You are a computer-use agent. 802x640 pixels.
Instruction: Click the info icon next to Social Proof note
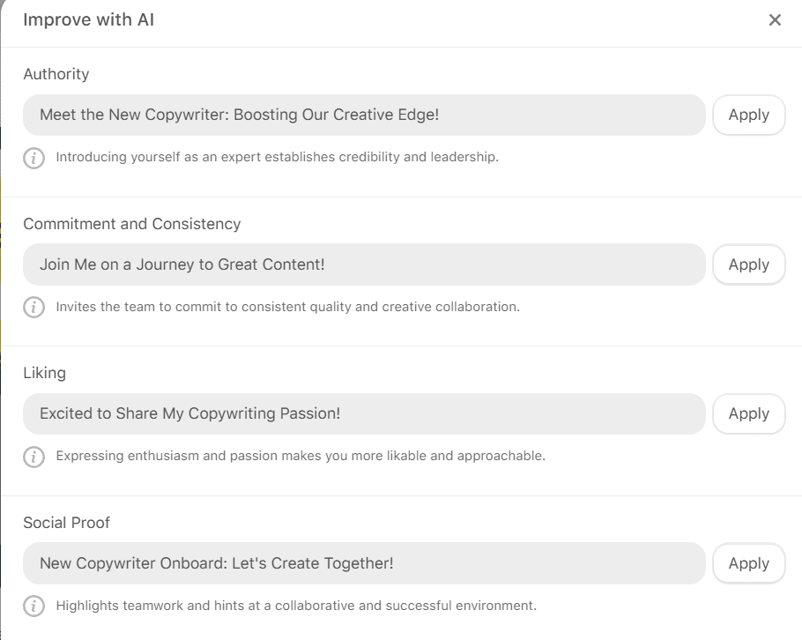[33, 606]
